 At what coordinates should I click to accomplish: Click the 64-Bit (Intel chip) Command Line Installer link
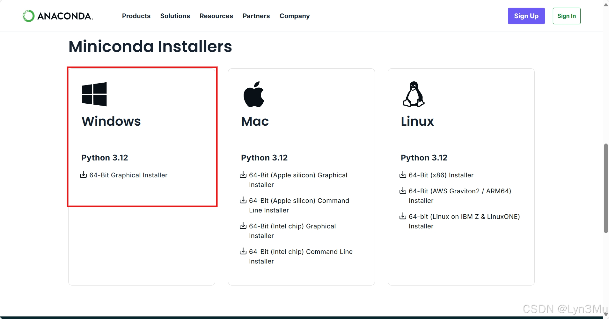(x=300, y=256)
